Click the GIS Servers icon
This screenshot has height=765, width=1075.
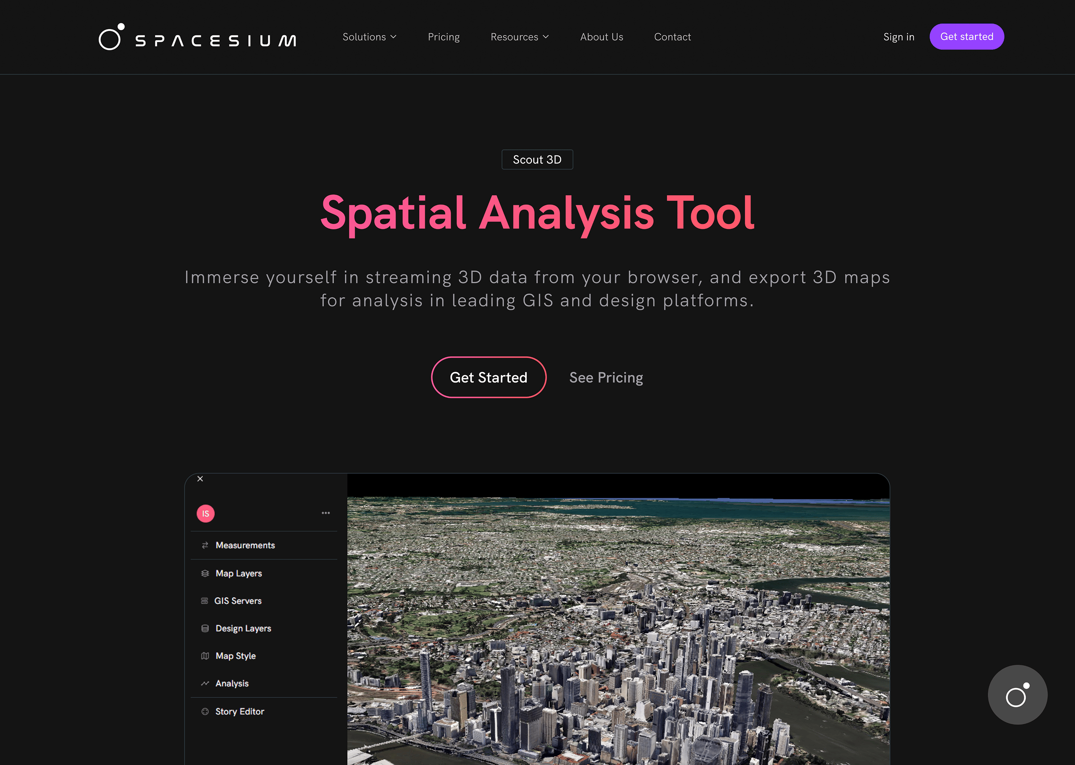tap(204, 601)
